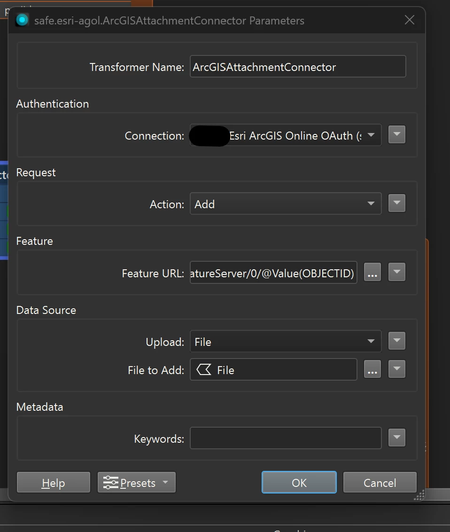Open the Connection dropdown list
The image size is (450, 532).
pyautogui.click(x=286, y=135)
